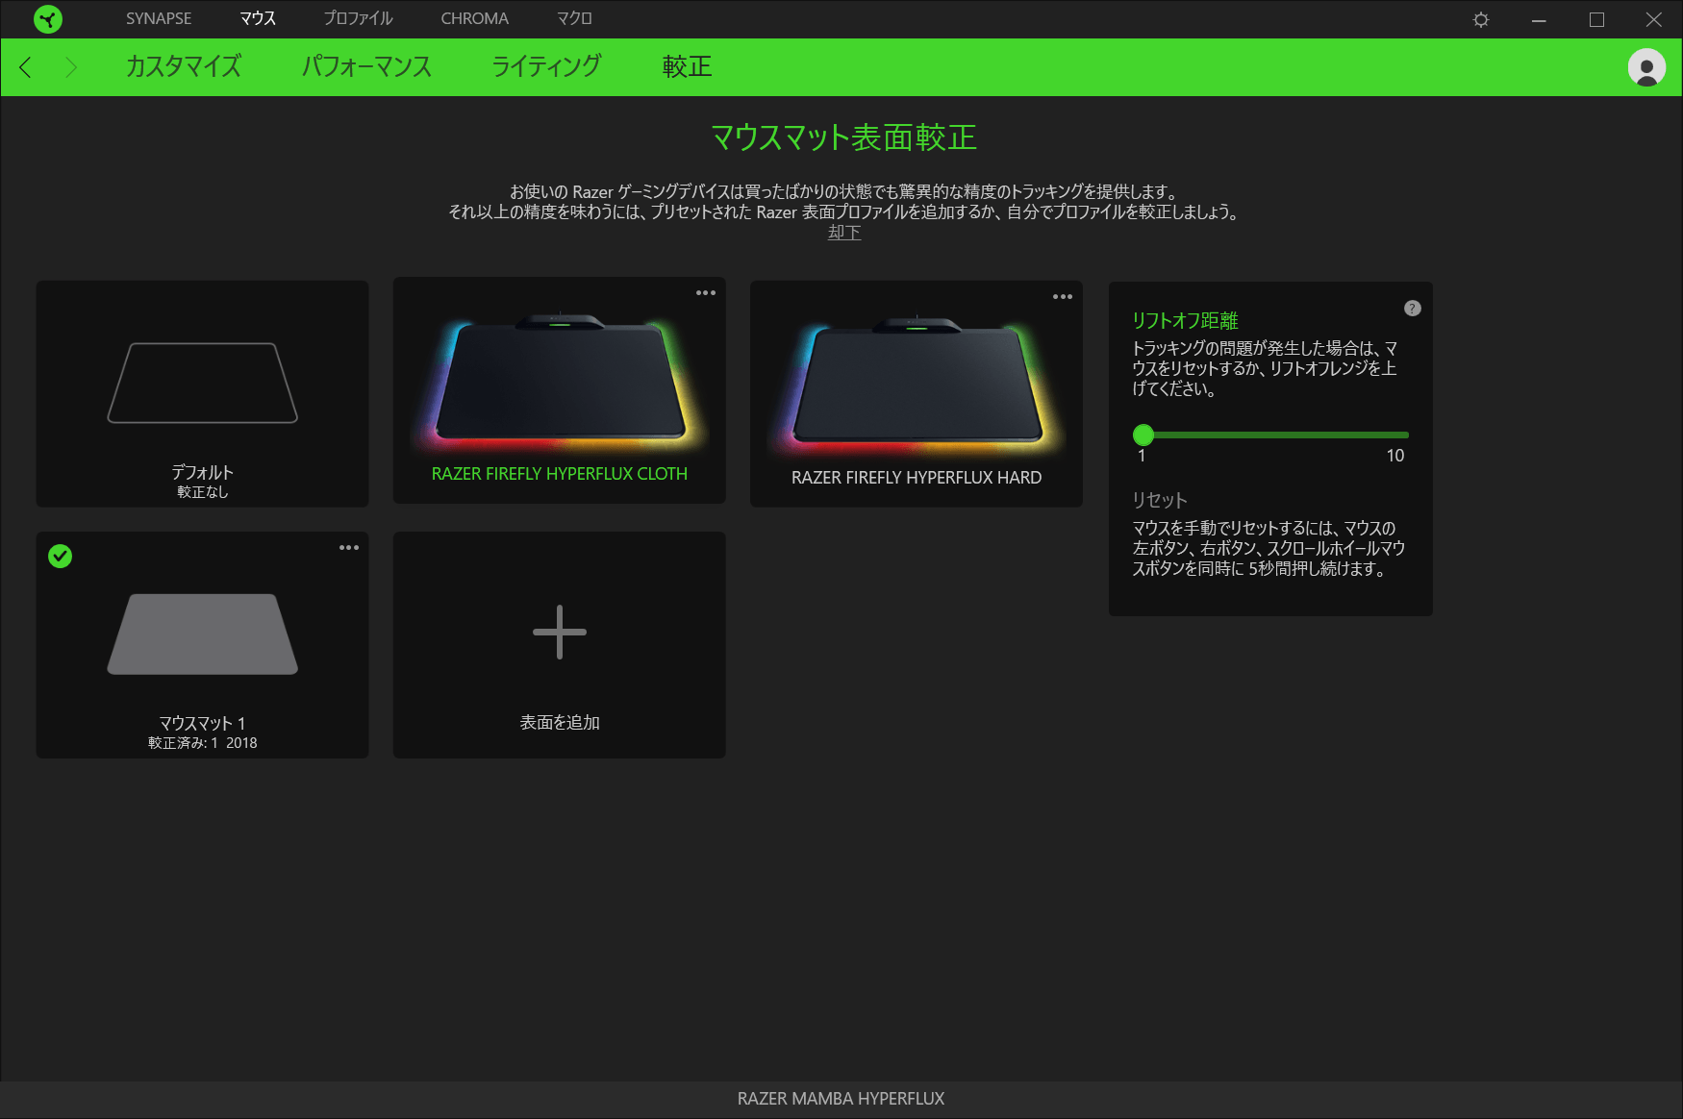Image resolution: width=1683 pixels, height=1119 pixels.
Task: Navigate back using the left arrow
Action: click(26, 67)
